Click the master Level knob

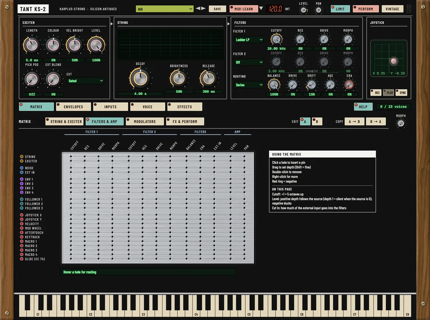304,10
